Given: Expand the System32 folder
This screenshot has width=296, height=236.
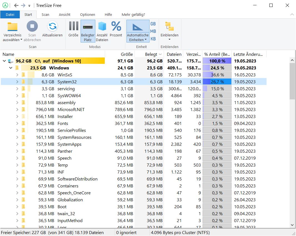Looking at the screenshot, I should (17, 82).
